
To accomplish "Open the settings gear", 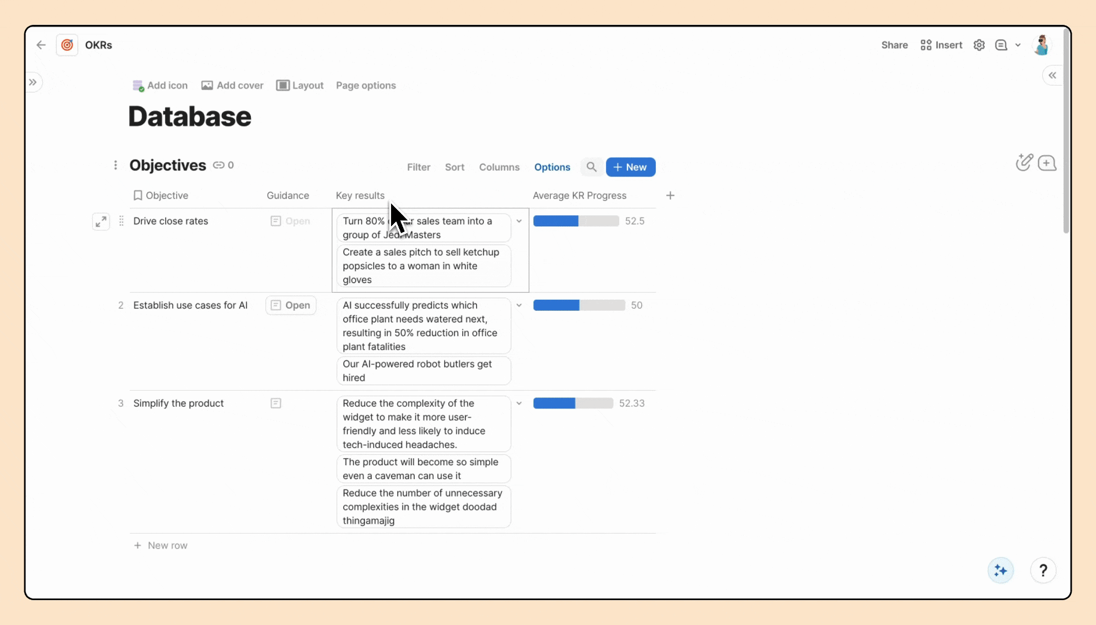I will pyautogui.click(x=979, y=45).
